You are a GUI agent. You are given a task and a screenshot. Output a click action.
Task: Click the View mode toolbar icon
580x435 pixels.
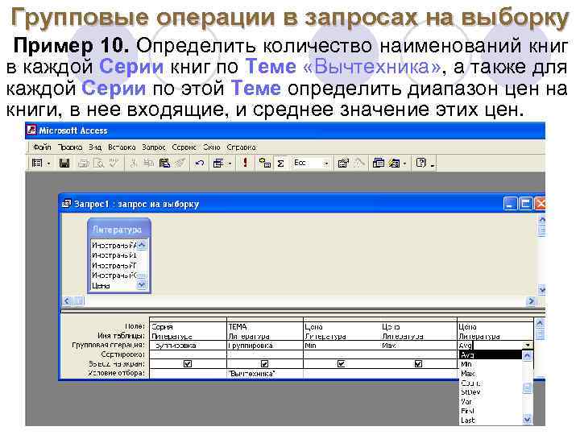(x=37, y=163)
